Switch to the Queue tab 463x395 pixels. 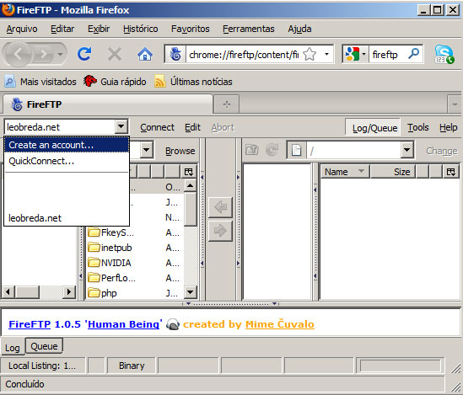pyautogui.click(x=45, y=346)
